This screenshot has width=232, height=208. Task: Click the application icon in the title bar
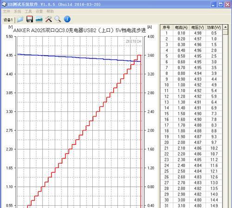click(4, 4)
